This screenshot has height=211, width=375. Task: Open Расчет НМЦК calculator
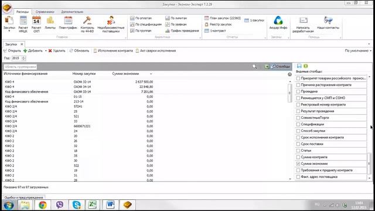[23, 24]
